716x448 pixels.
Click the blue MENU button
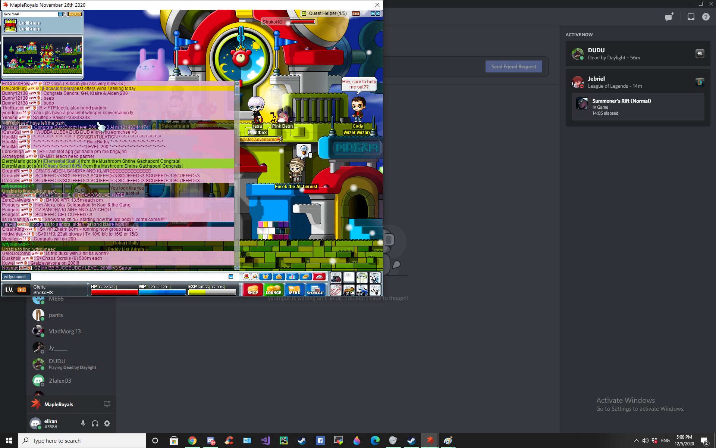294,290
